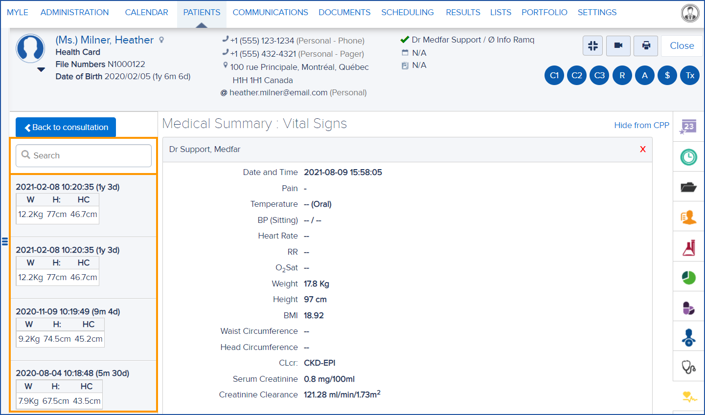Open the user profile avatar menu

pyautogui.click(x=690, y=13)
